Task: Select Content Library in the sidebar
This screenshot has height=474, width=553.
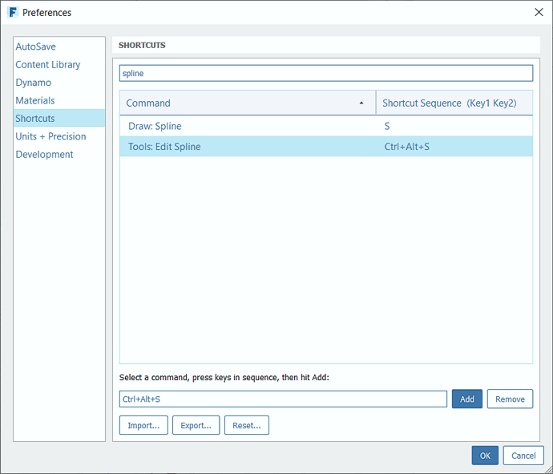Action: pos(48,64)
